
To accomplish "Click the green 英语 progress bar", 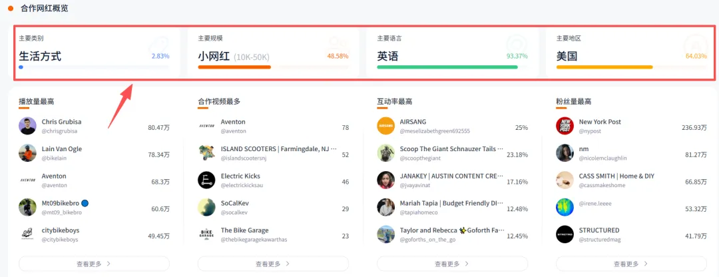I will tap(447, 67).
